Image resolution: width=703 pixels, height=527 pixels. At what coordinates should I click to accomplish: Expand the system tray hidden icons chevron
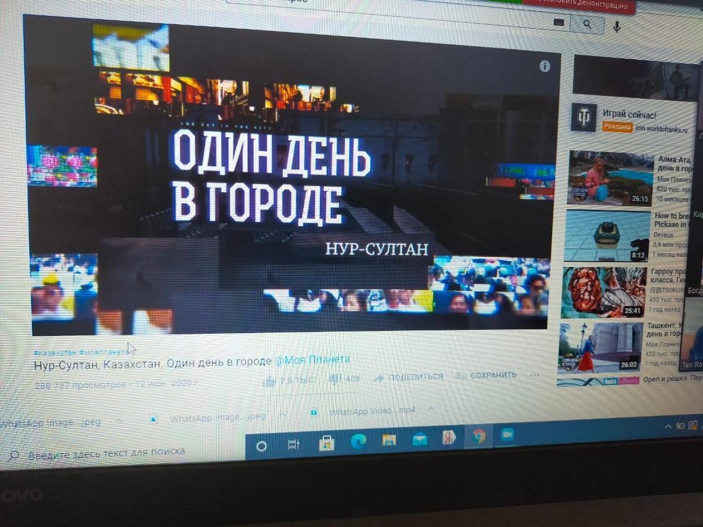coord(667,426)
